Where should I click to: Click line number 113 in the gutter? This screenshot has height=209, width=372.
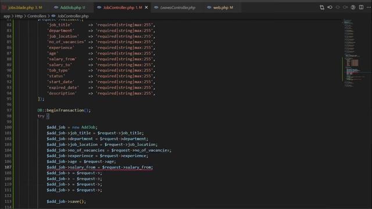(x=8, y=201)
